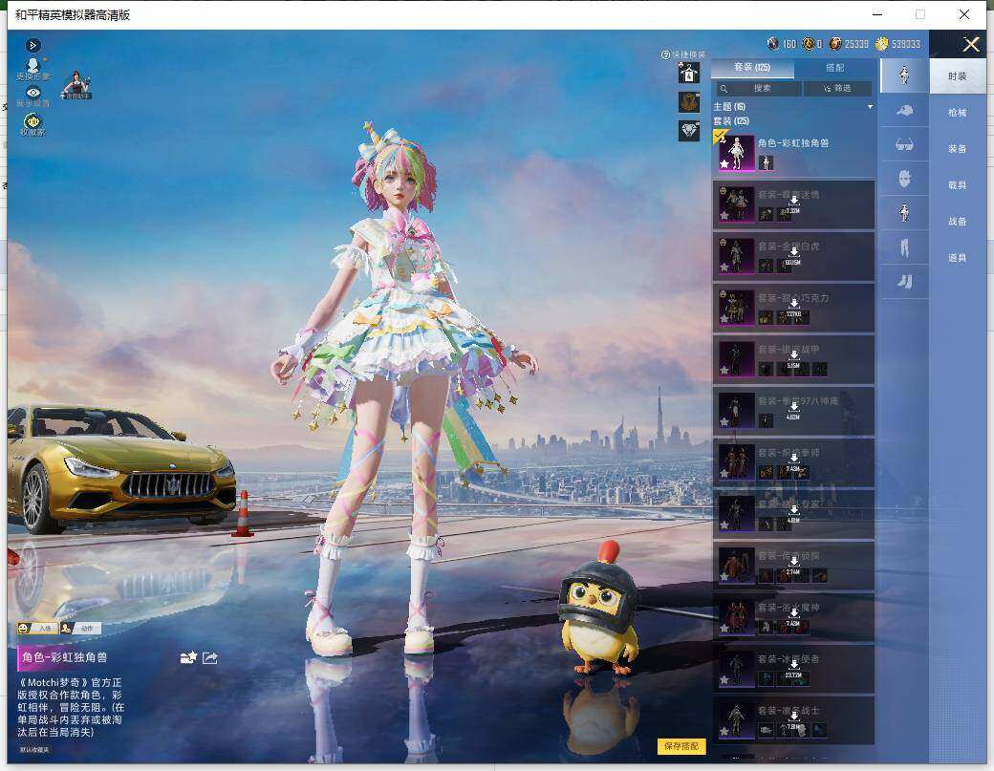Select the 入场 entrance button
The width and height of the screenshot is (994, 771).
[38, 629]
